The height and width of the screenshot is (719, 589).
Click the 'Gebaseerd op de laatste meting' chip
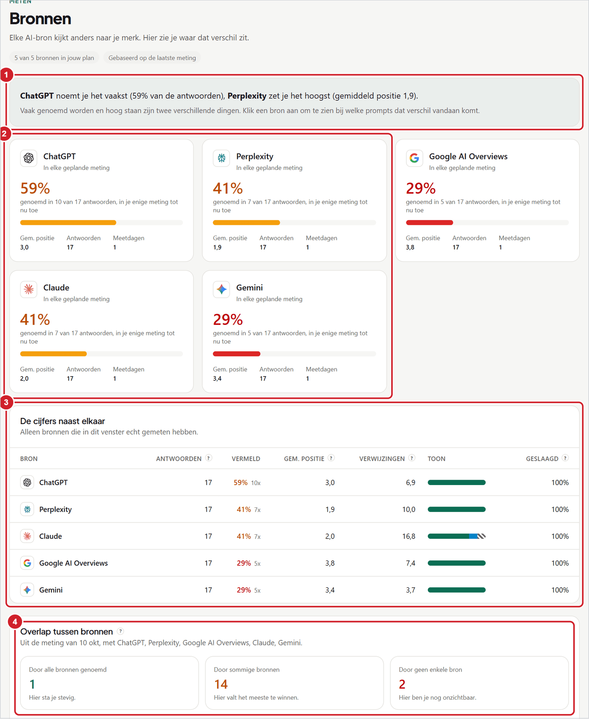click(152, 58)
